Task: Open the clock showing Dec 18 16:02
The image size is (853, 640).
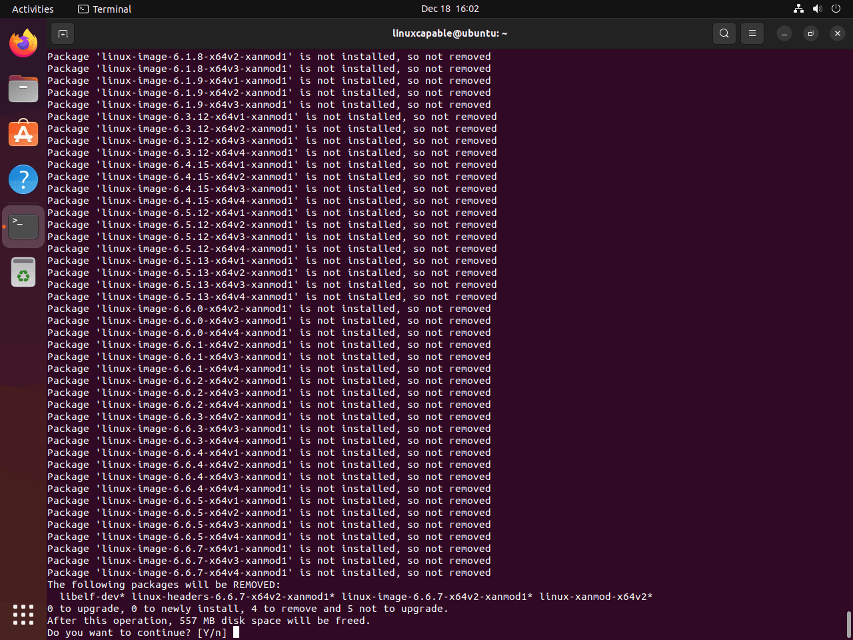Action: click(450, 9)
